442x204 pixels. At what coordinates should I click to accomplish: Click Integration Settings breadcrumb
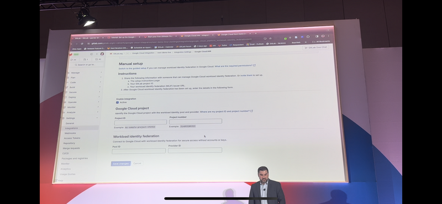click(183, 52)
